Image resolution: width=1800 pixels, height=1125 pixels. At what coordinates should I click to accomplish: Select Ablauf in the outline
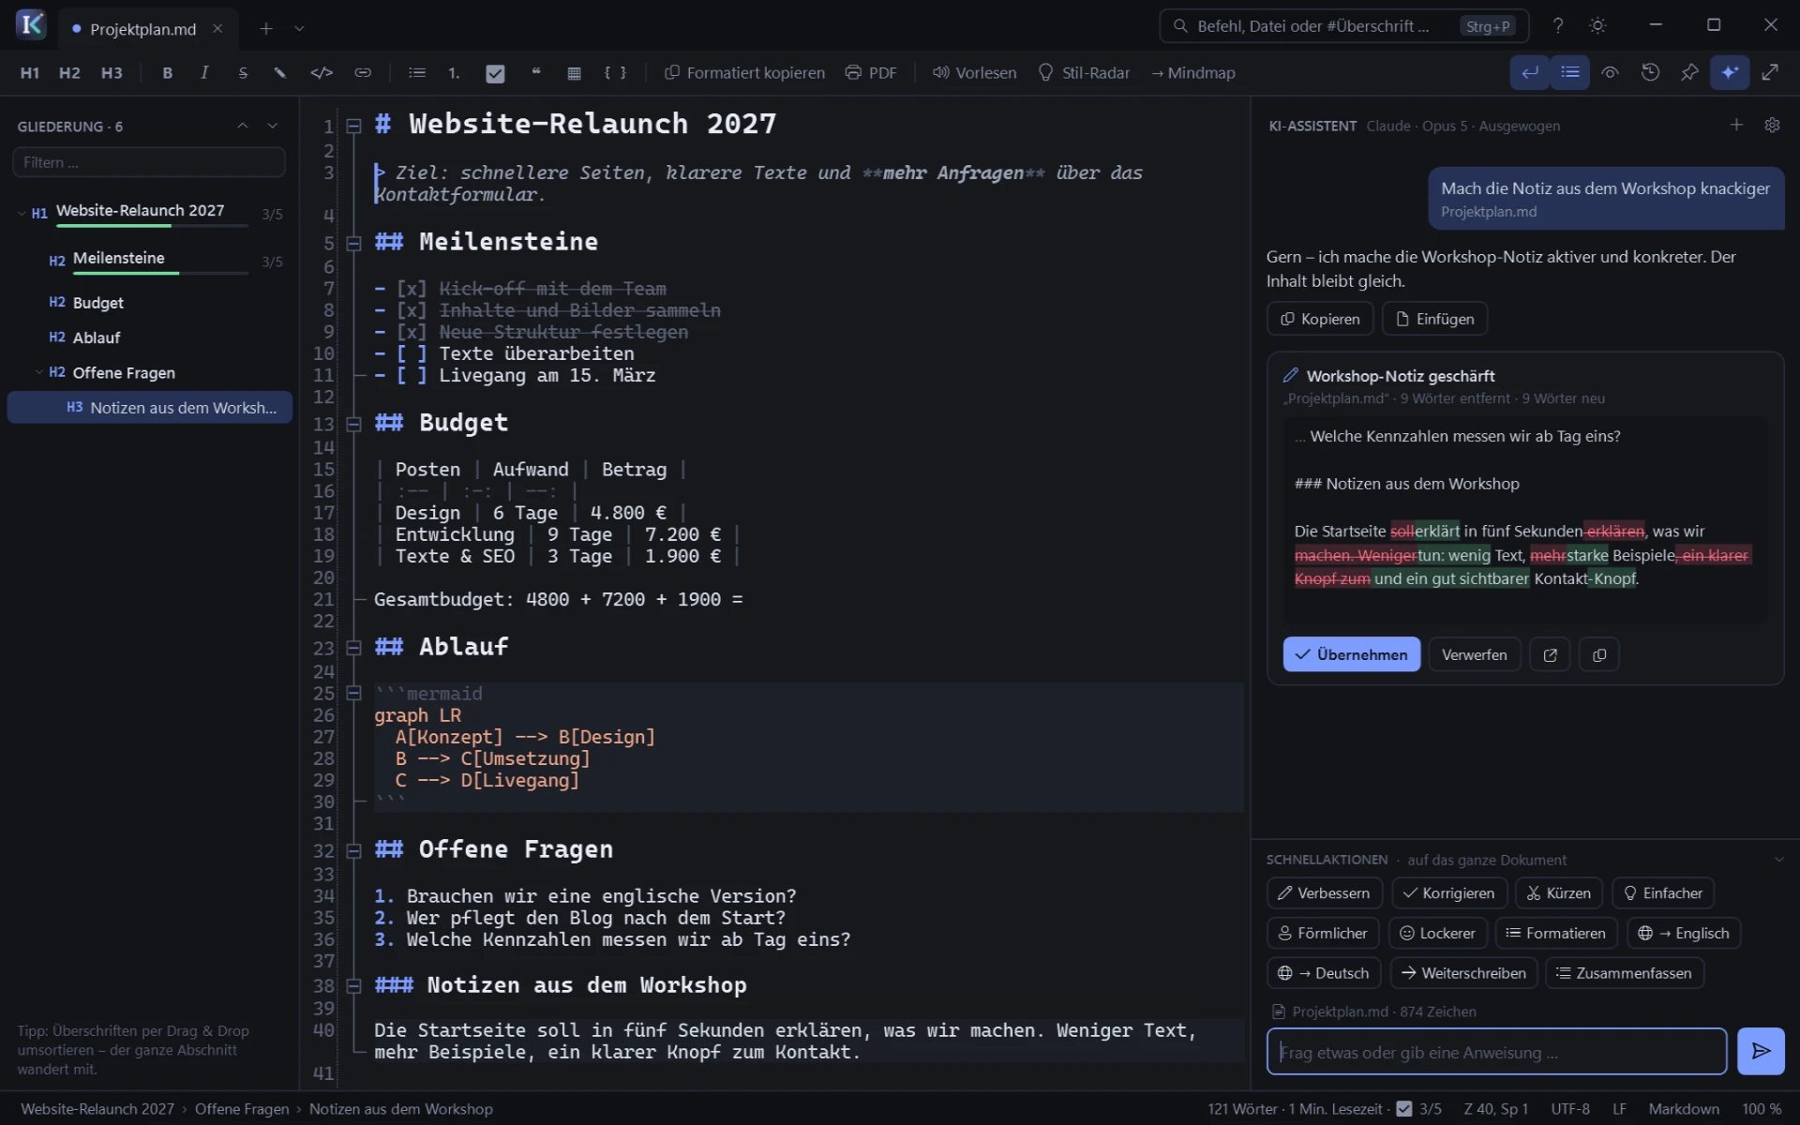[97, 337]
